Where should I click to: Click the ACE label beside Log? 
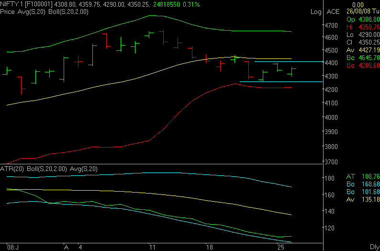click(x=333, y=11)
